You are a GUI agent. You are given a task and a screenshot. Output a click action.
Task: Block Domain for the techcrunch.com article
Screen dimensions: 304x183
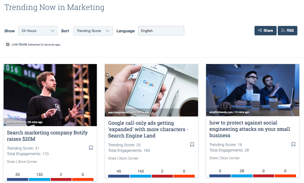(x=27, y=162)
